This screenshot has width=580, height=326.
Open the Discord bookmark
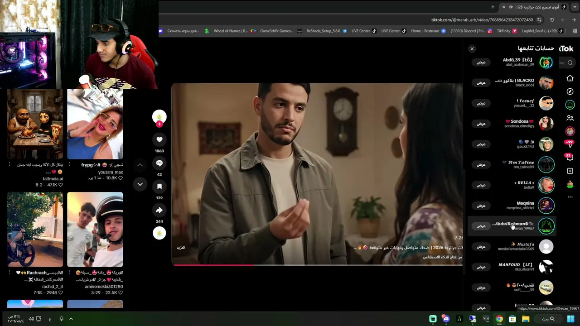pos(471,31)
